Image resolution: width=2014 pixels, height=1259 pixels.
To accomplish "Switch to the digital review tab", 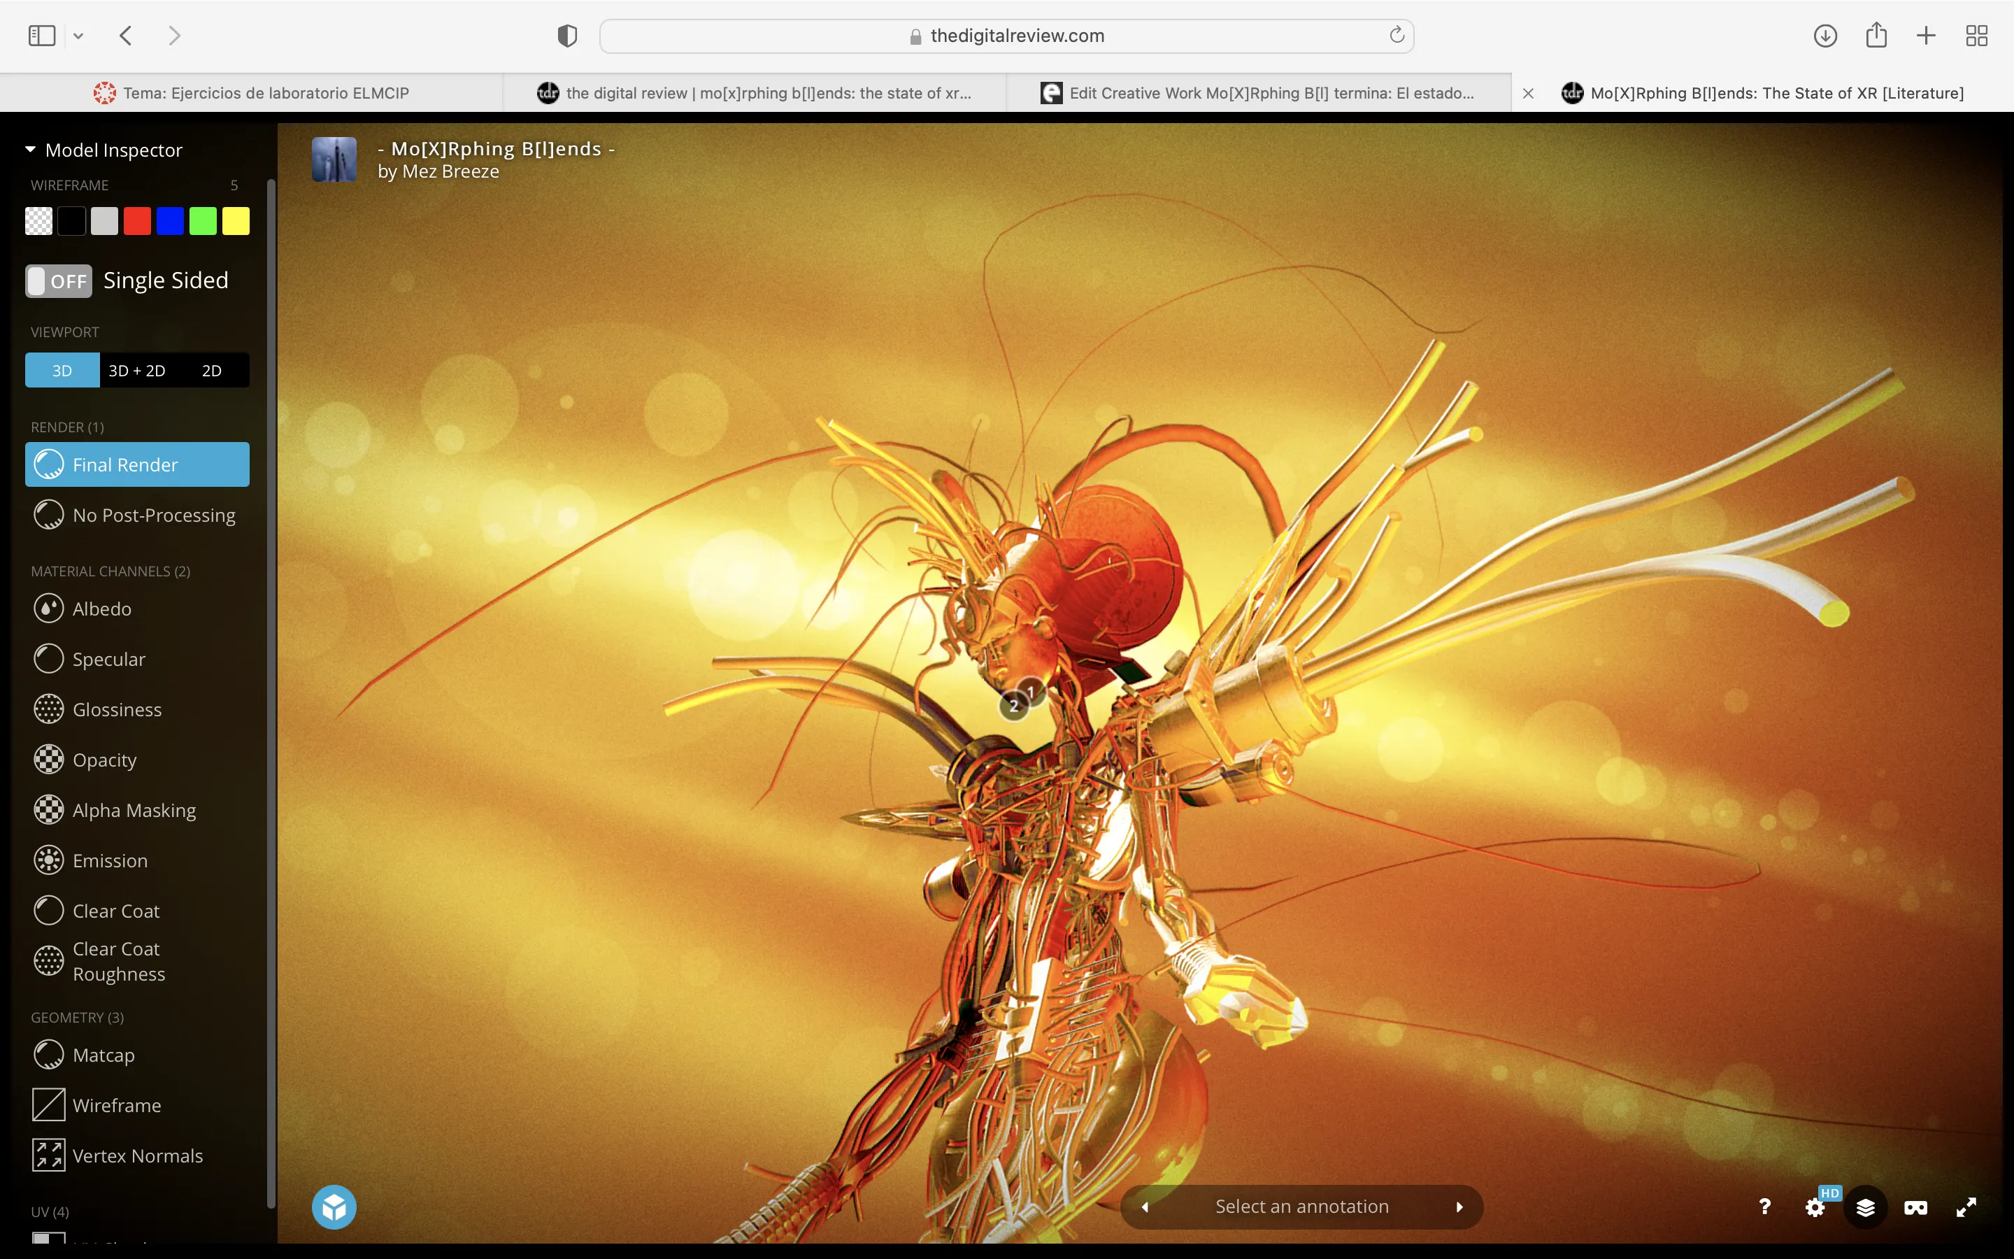I will pyautogui.click(x=755, y=93).
